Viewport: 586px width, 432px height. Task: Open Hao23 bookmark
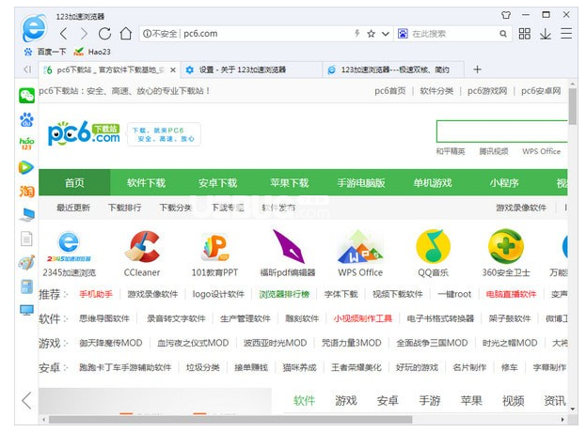(92, 52)
